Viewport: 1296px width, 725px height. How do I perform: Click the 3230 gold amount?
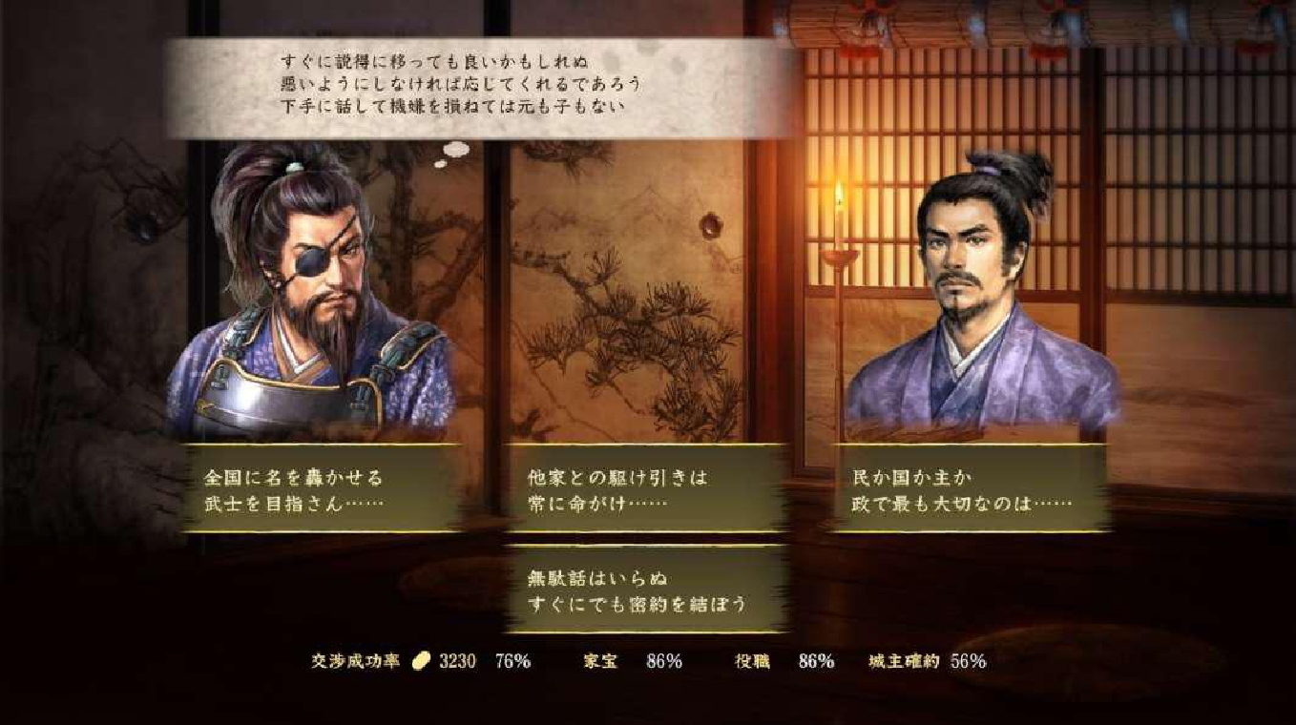tap(457, 660)
